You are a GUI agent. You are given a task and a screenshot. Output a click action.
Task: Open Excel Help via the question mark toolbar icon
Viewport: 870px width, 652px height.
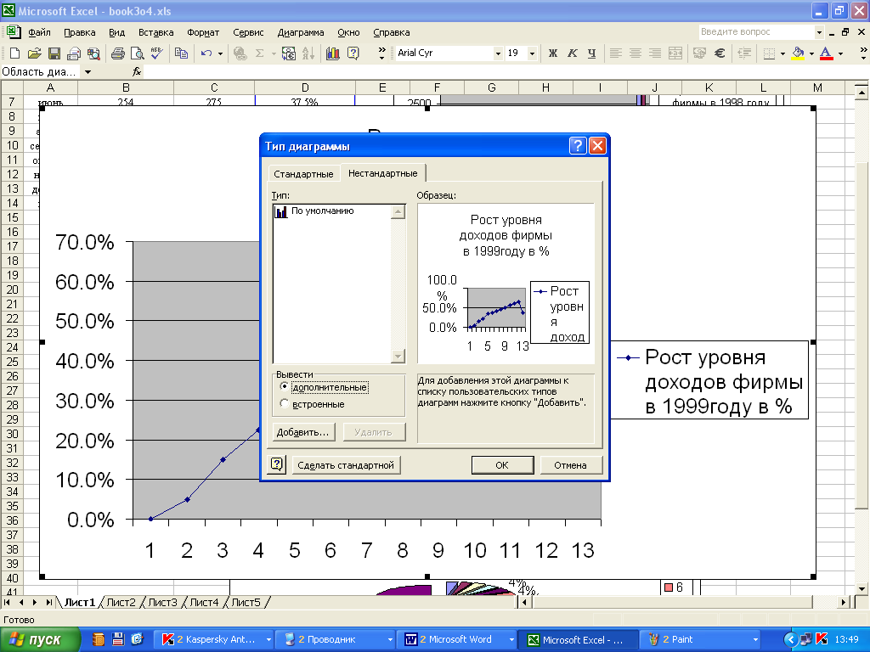pyautogui.click(x=353, y=53)
